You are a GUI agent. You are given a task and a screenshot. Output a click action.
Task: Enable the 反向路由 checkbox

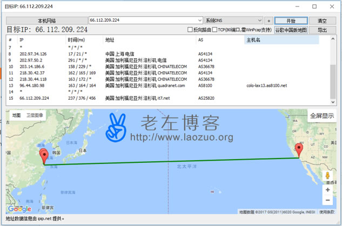(x=190, y=30)
